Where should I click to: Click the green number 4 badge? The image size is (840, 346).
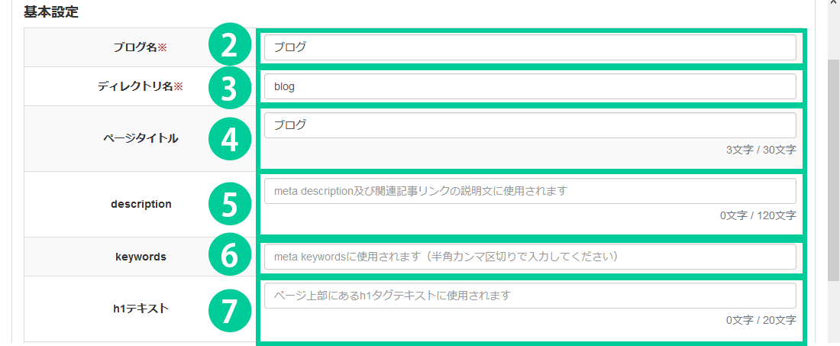229,139
